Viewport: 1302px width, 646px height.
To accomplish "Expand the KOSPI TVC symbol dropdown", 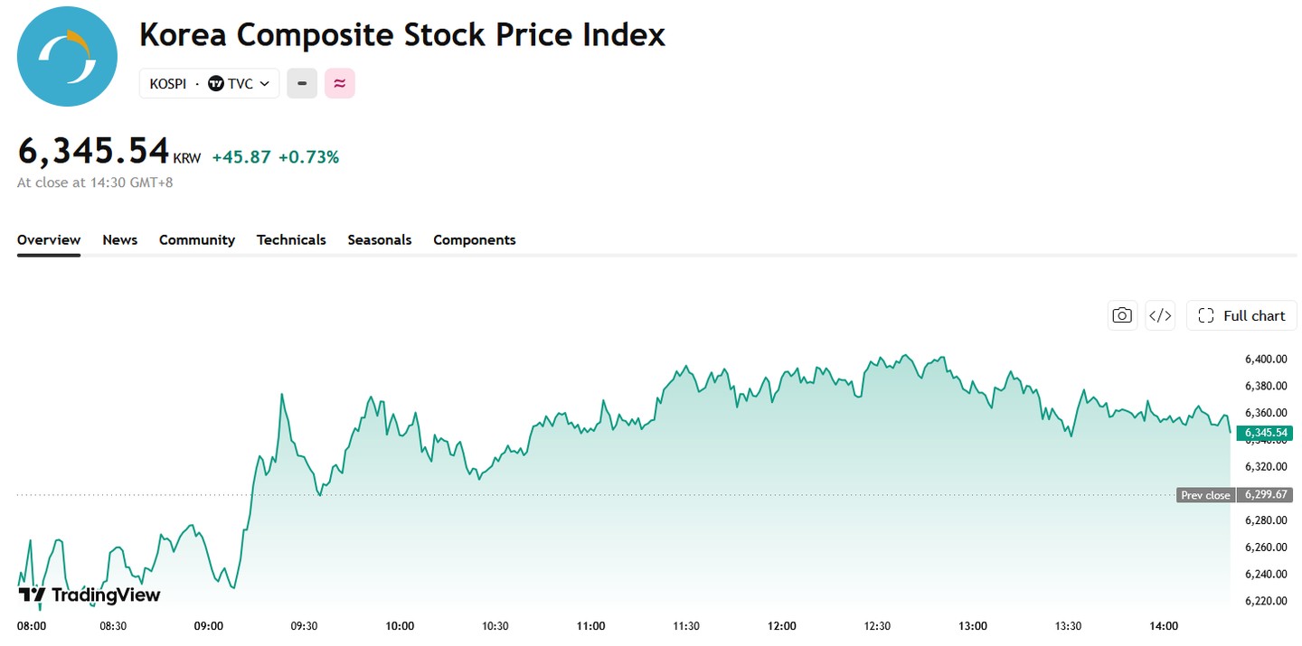I will (x=209, y=83).
